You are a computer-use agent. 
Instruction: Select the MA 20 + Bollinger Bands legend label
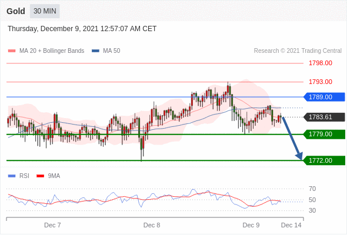pos(52,51)
